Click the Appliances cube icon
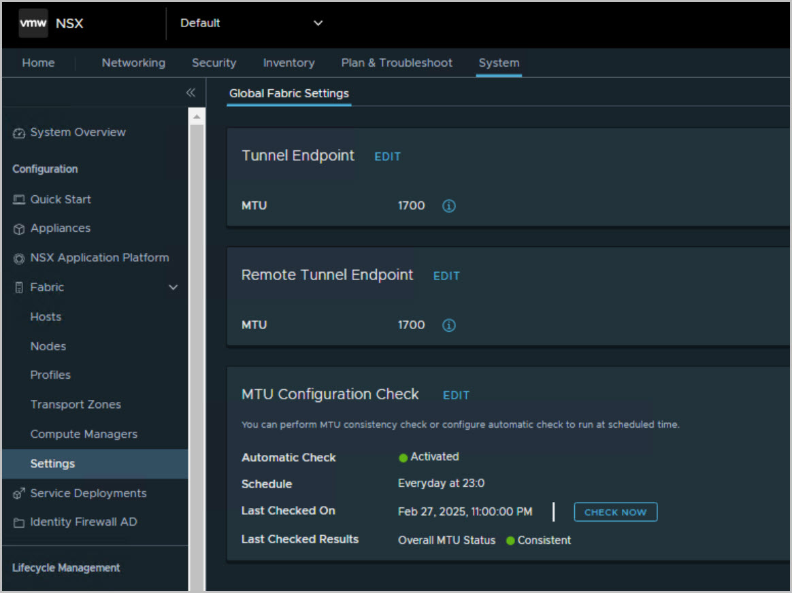 19,229
